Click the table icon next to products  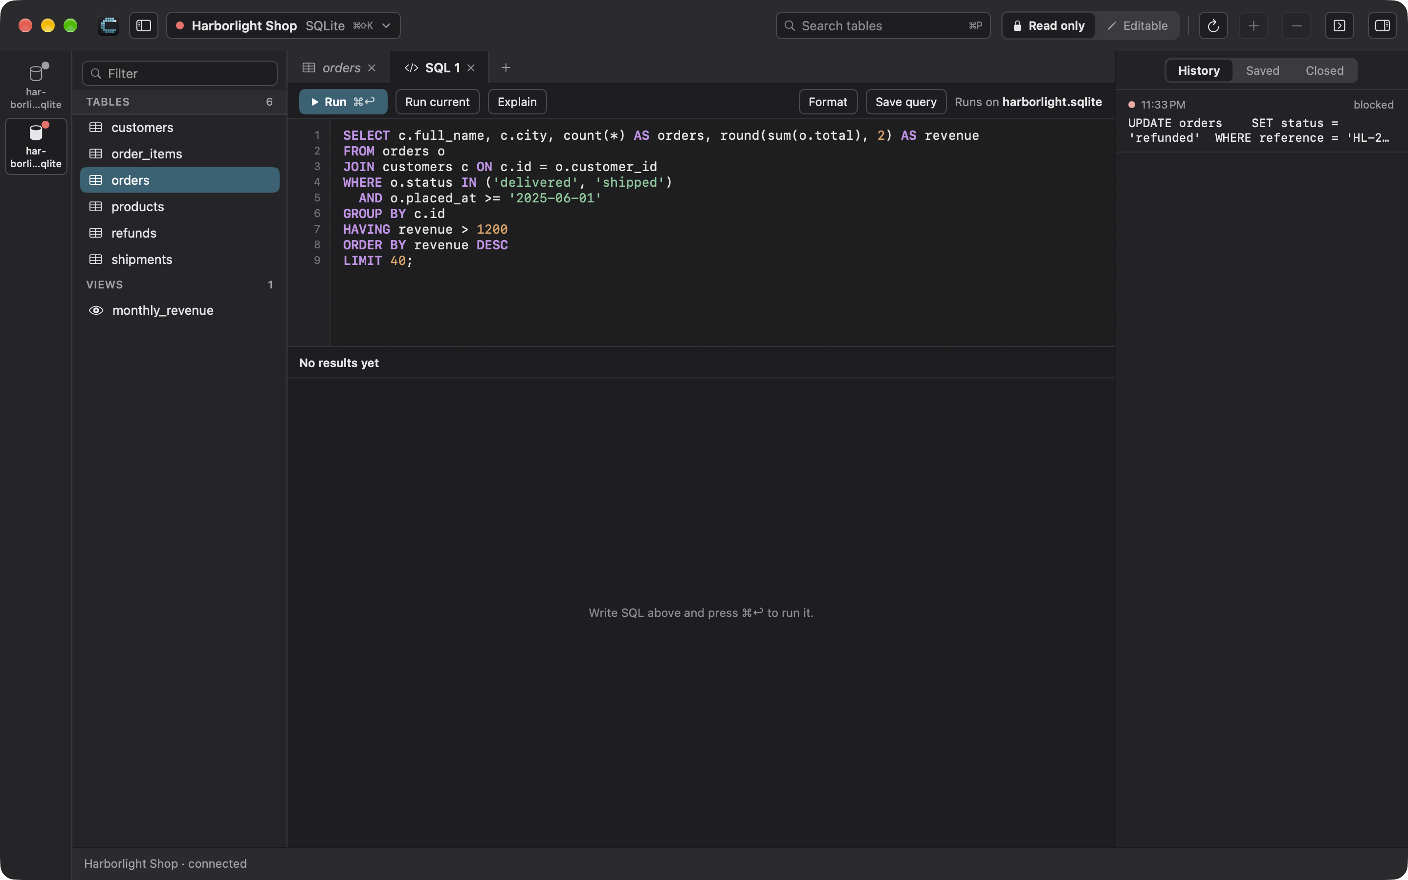pyautogui.click(x=95, y=207)
